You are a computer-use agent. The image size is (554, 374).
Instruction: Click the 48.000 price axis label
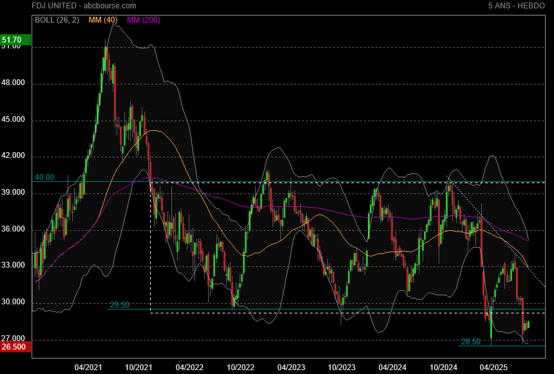click(x=13, y=83)
